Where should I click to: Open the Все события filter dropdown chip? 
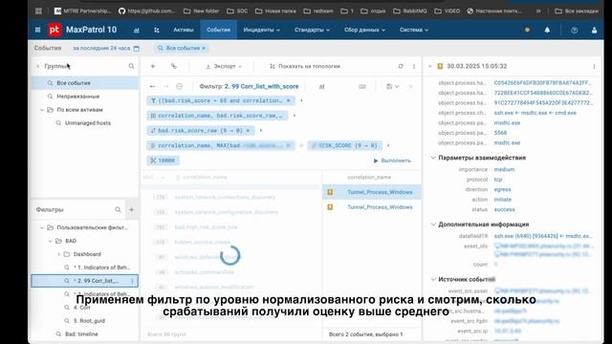click(182, 49)
